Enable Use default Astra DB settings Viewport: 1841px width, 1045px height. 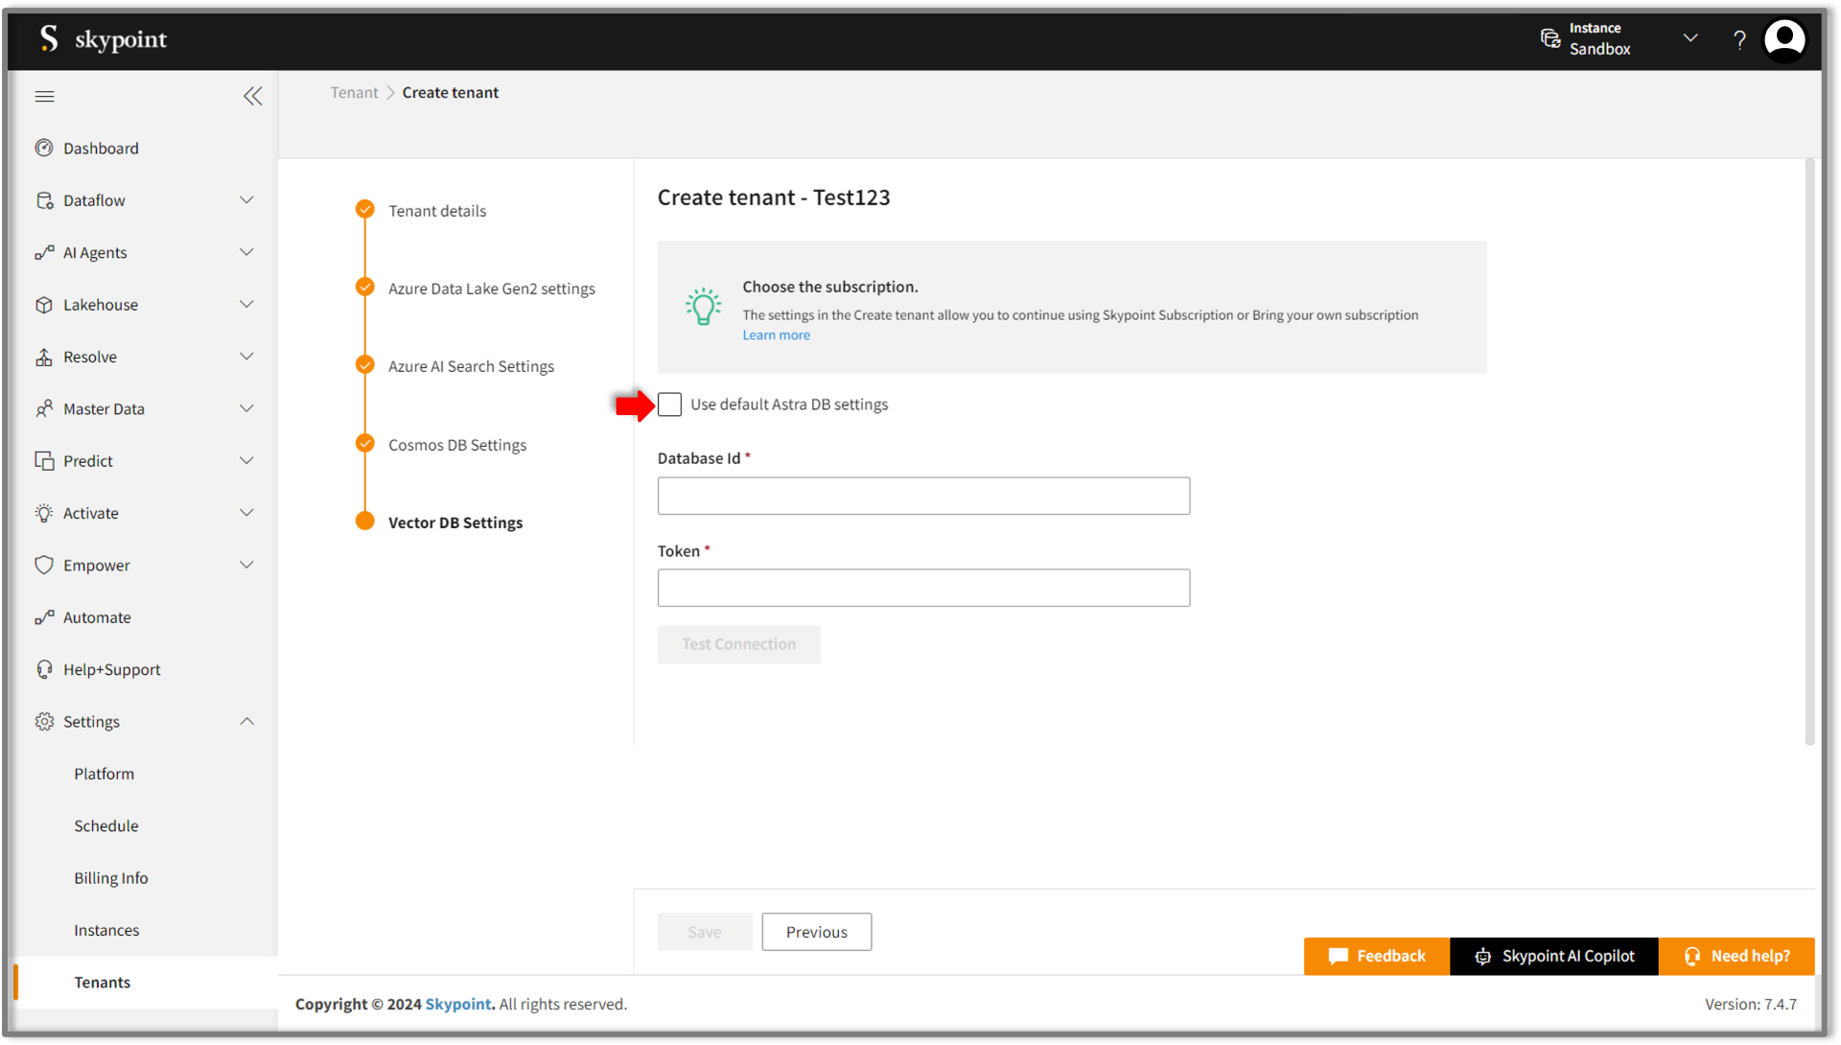[670, 405]
